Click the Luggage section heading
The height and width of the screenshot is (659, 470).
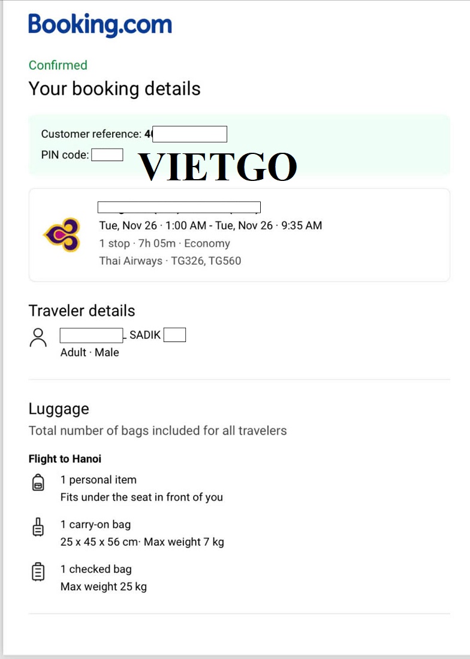(x=59, y=409)
